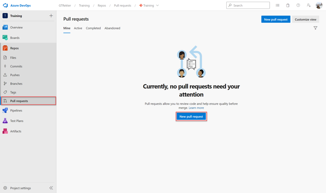
Task: Open Overview in the sidebar
Action: point(16,28)
